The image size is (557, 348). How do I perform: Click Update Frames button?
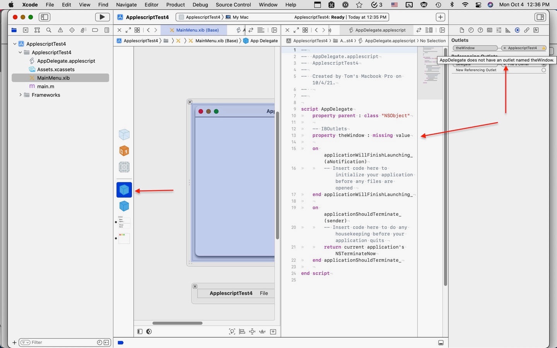232,331
